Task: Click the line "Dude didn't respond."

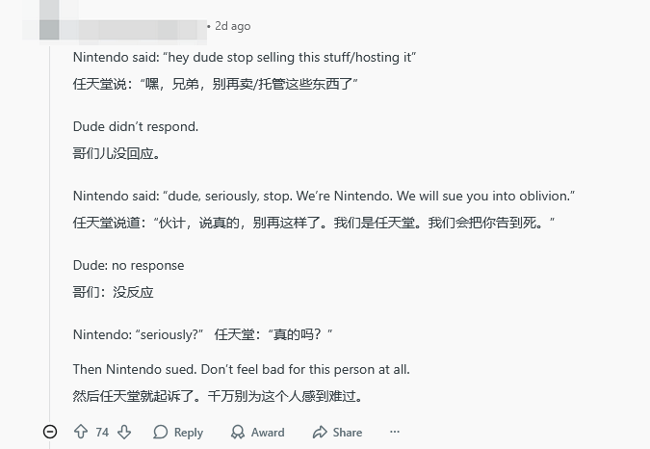Action: coord(136,126)
